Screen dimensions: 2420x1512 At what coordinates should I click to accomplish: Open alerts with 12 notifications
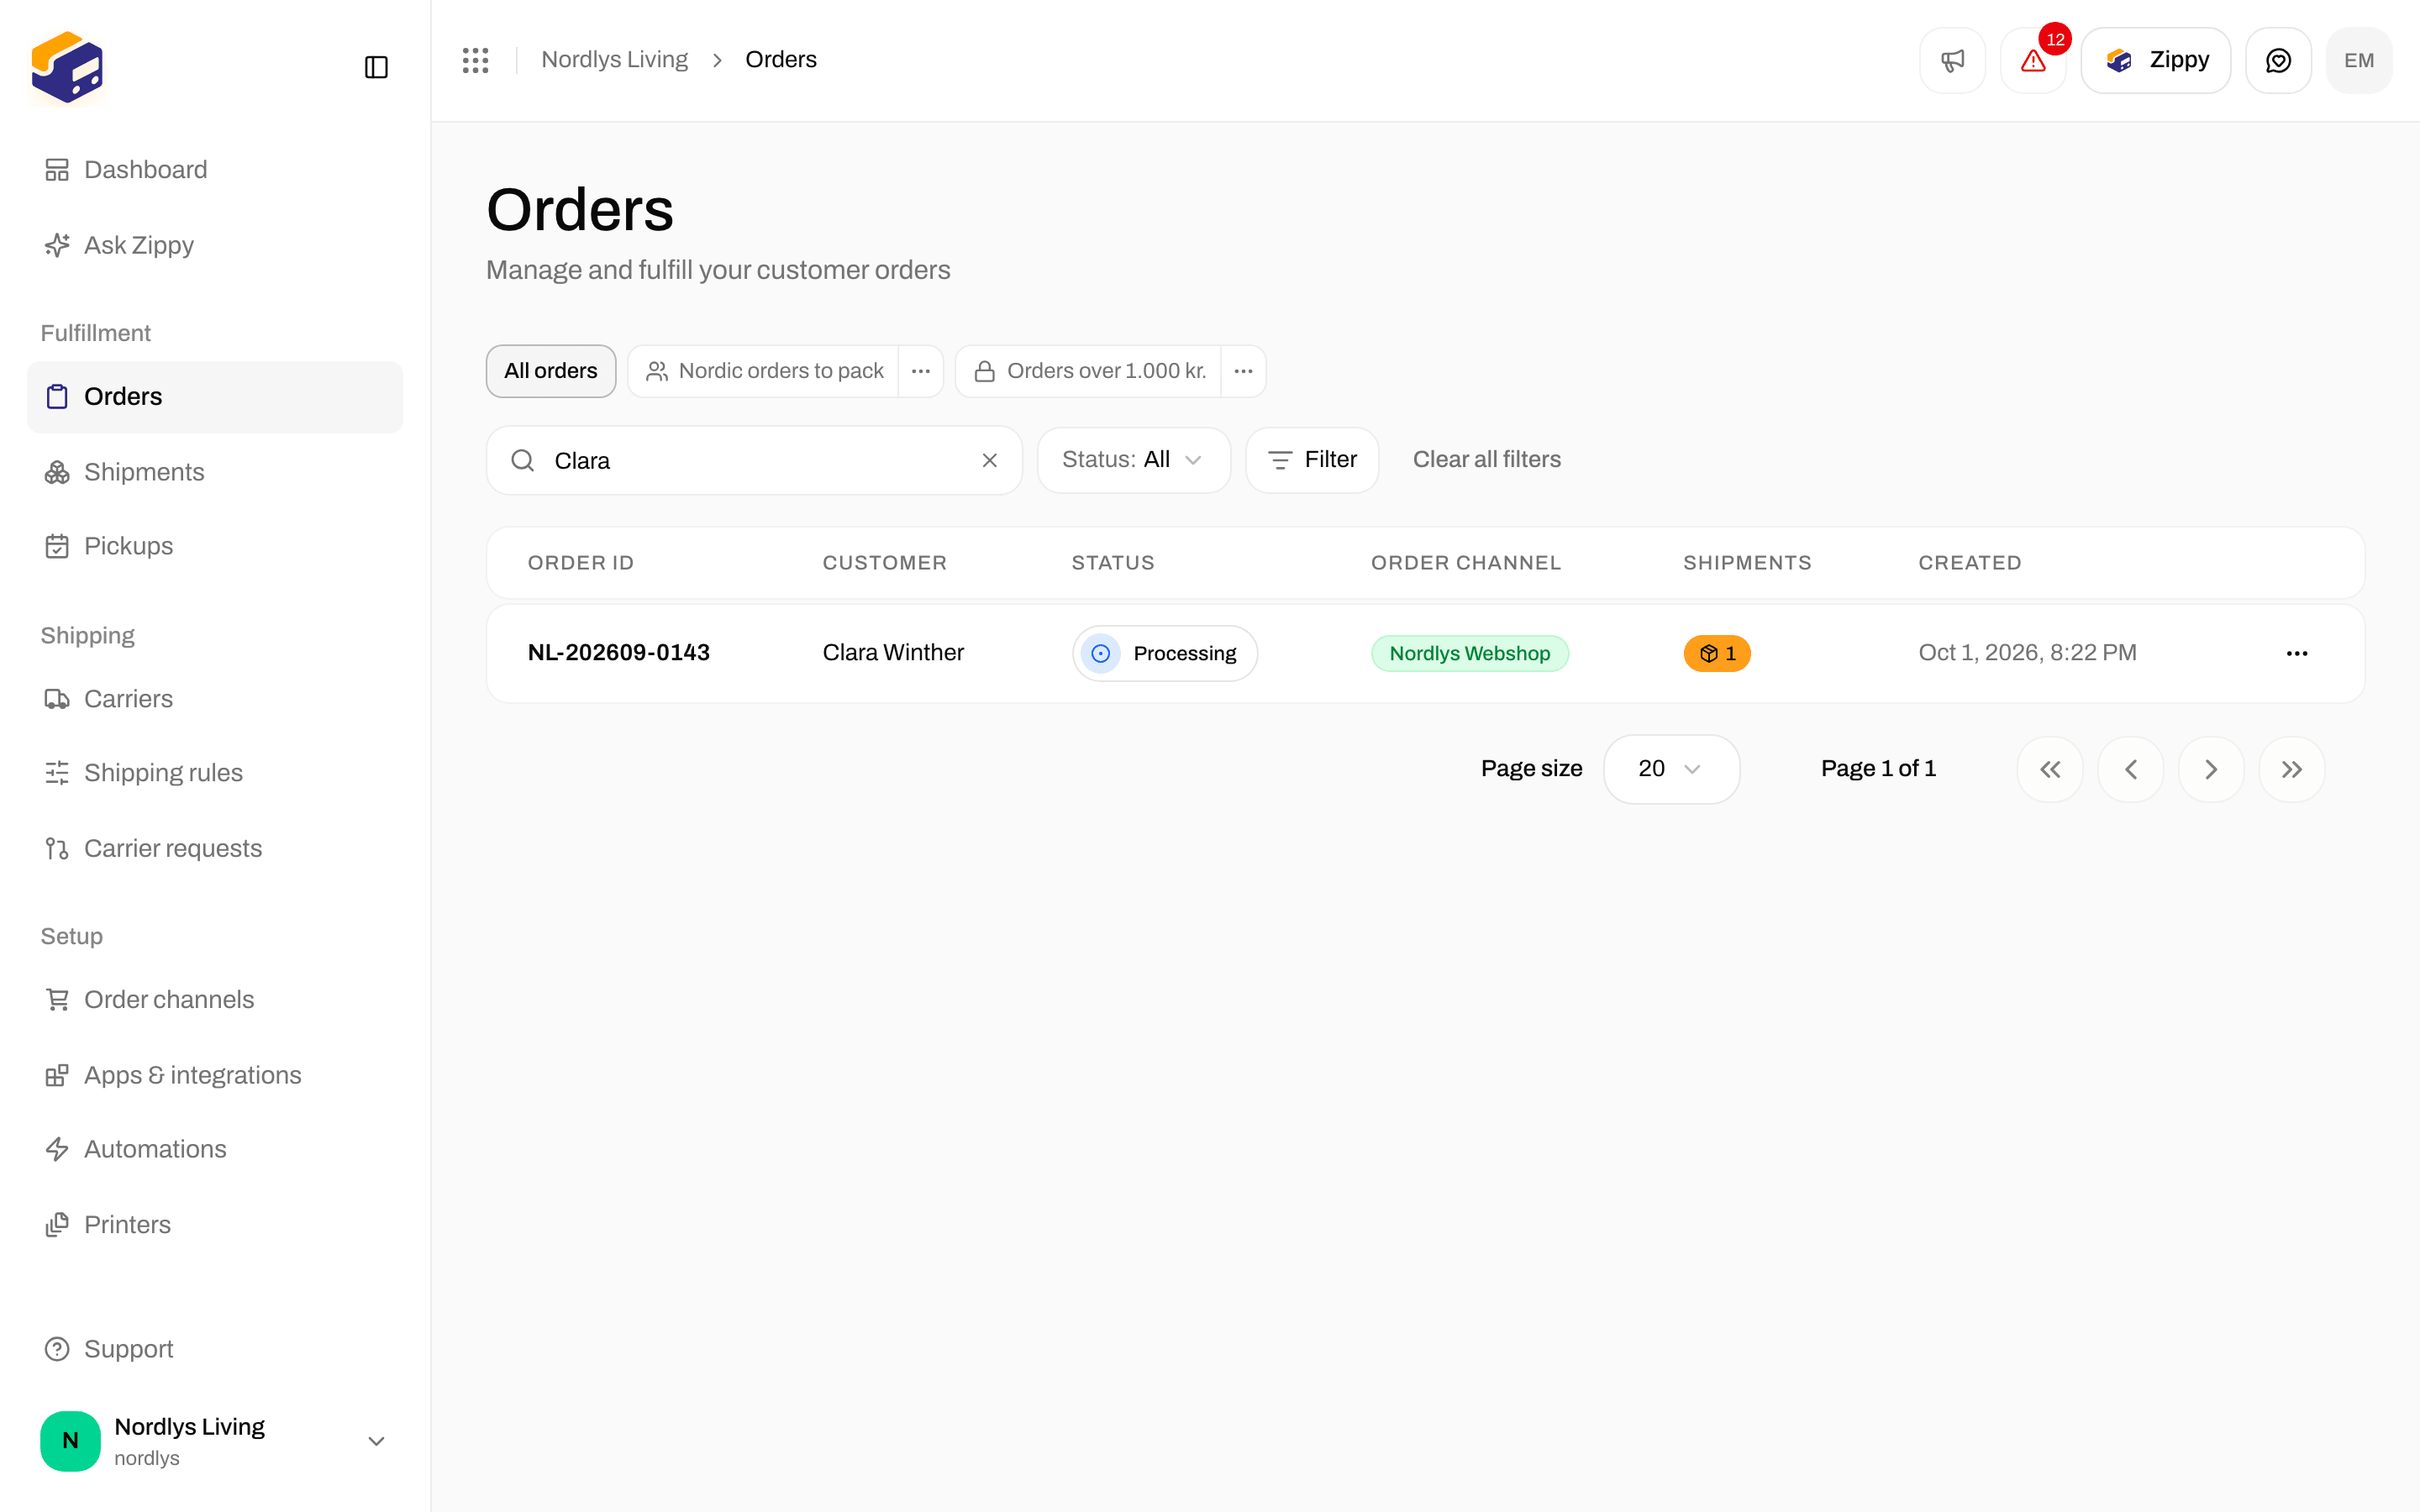click(2033, 60)
